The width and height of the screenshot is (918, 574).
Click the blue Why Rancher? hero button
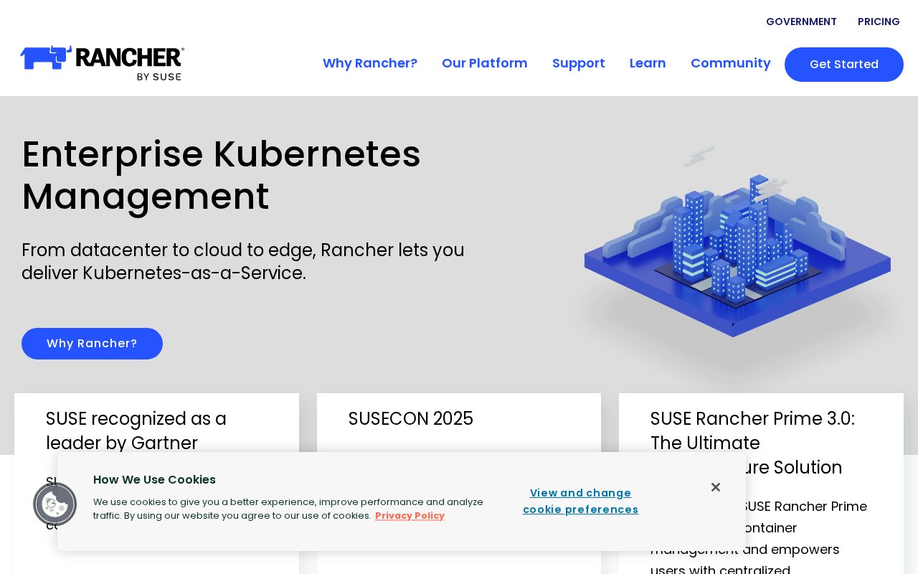tap(92, 344)
